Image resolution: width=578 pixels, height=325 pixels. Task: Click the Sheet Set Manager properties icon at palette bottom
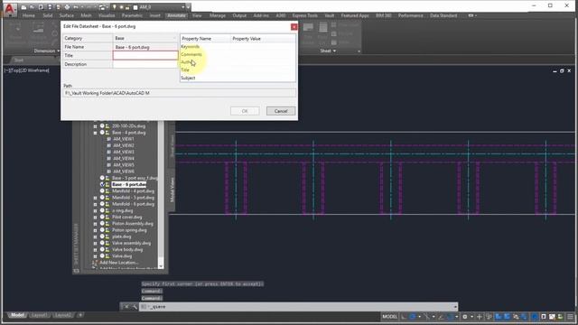[76, 271]
